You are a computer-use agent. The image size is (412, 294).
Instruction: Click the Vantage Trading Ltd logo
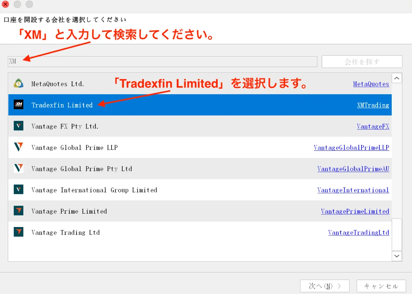coord(19,232)
